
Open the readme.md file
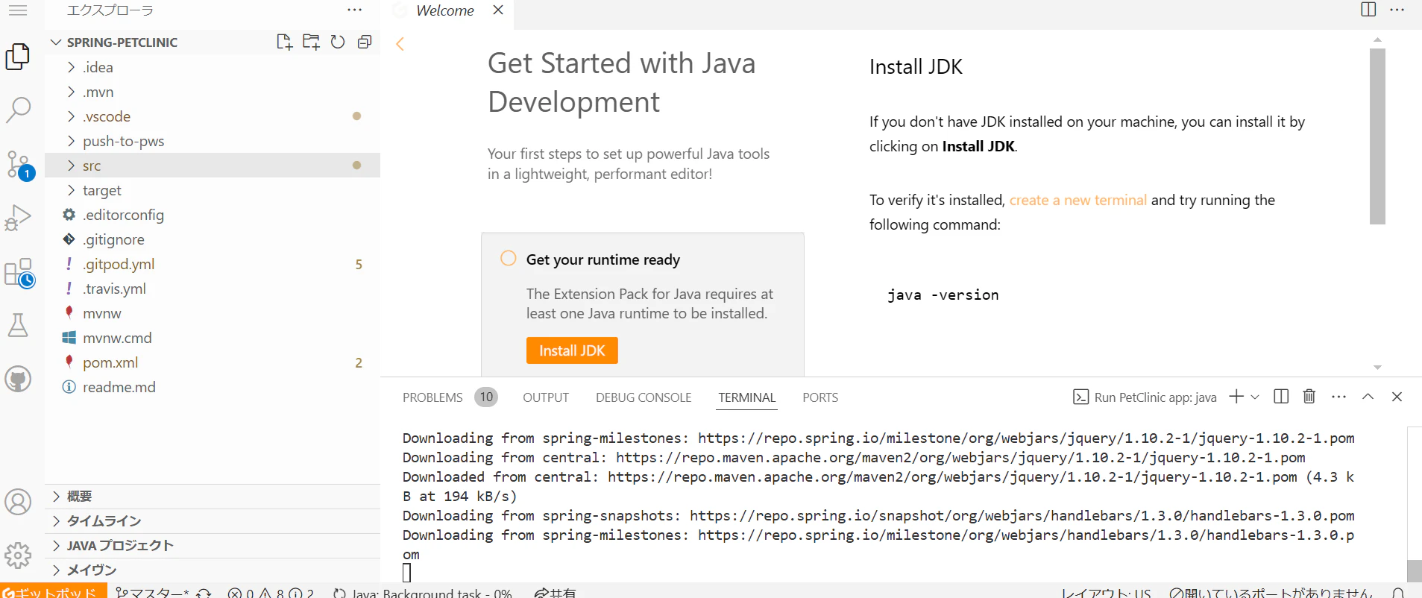tap(213, 387)
